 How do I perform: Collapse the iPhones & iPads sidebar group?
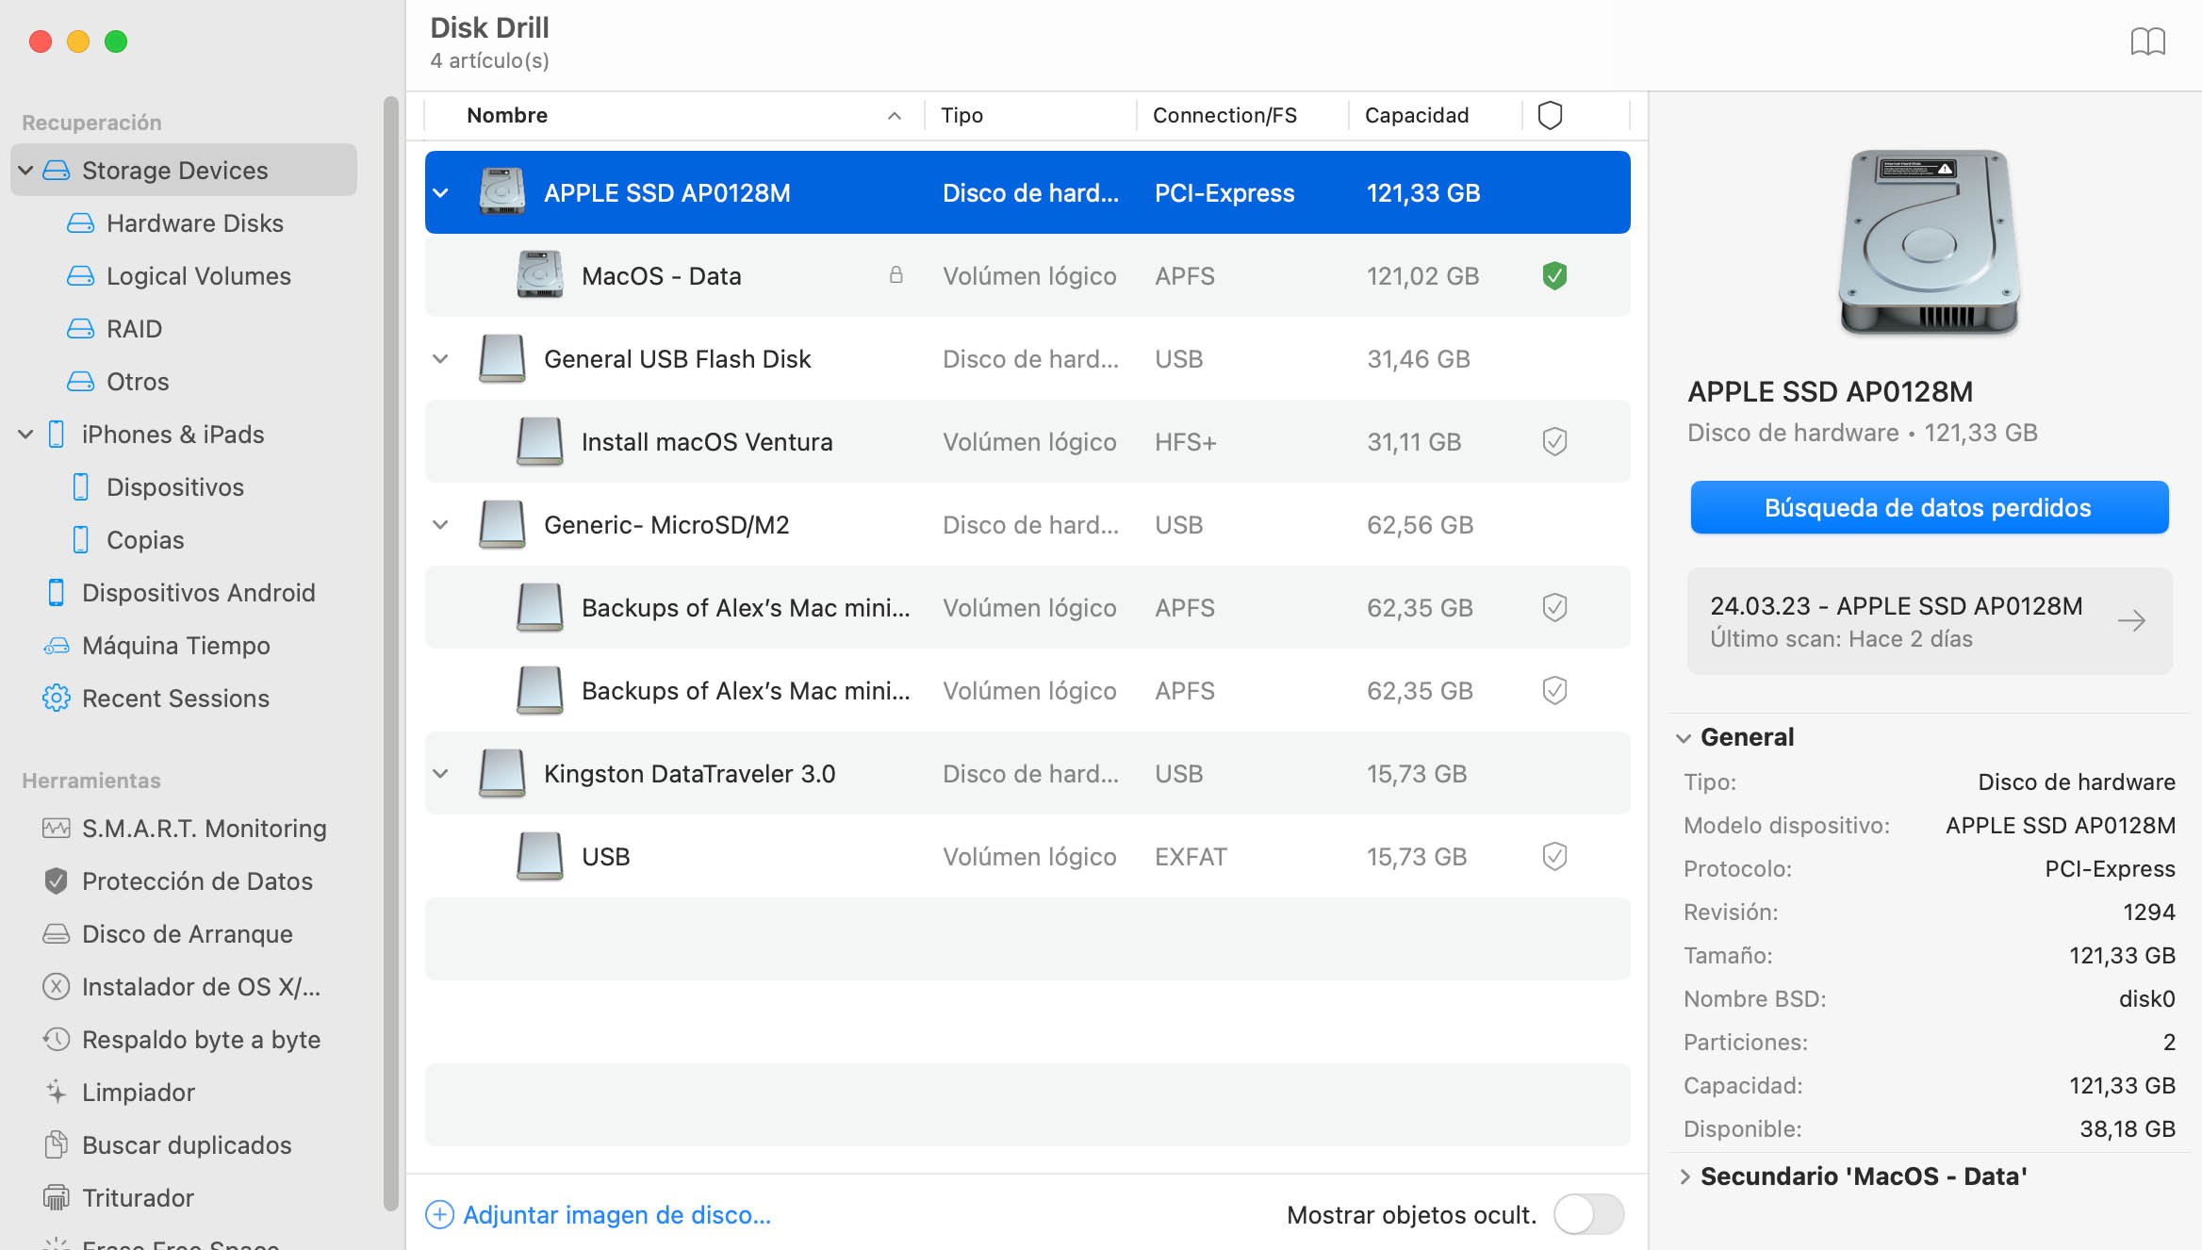tap(25, 434)
